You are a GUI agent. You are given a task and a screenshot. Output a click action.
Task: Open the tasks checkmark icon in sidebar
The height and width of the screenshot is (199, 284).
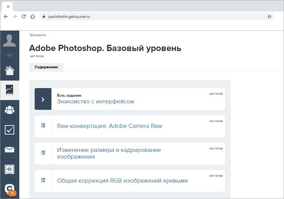pyautogui.click(x=10, y=130)
